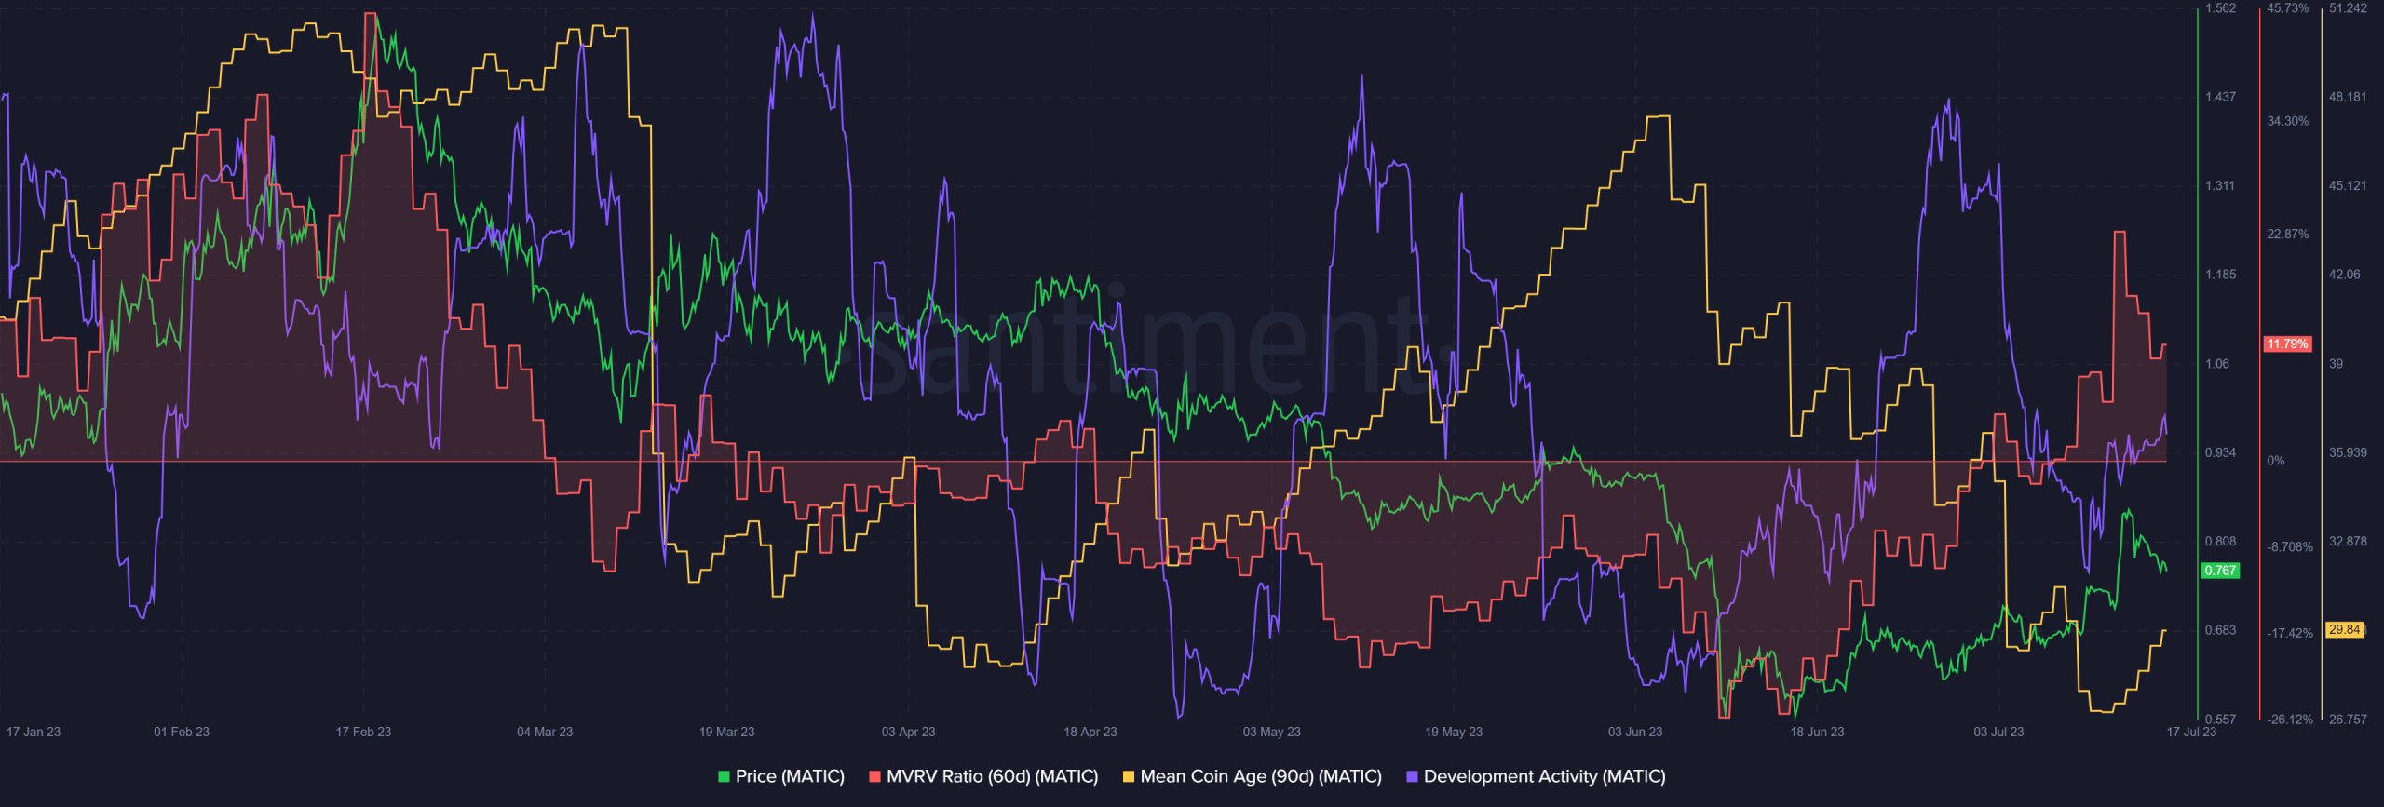Viewport: 2384px width, 807px height.
Task: Click the 17 Jan 23 date label
Action: [34, 732]
